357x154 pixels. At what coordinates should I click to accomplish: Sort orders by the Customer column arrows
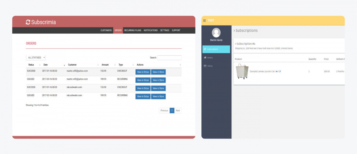[98, 65]
